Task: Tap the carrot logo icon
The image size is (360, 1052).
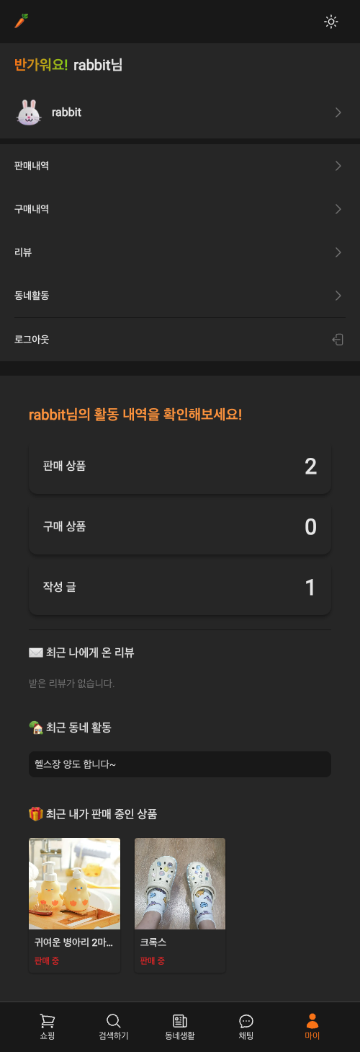Action: click(22, 21)
